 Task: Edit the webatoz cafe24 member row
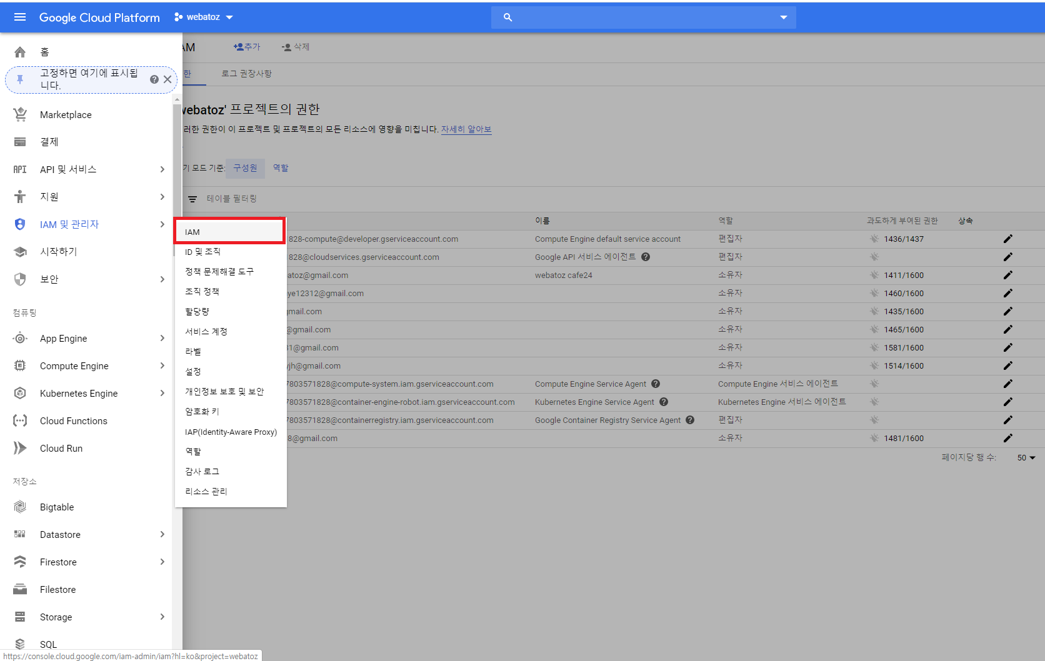[x=1007, y=276]
